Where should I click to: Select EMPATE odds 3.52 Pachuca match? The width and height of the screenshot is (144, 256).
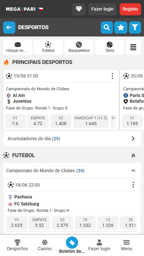(x=39, y=223)
